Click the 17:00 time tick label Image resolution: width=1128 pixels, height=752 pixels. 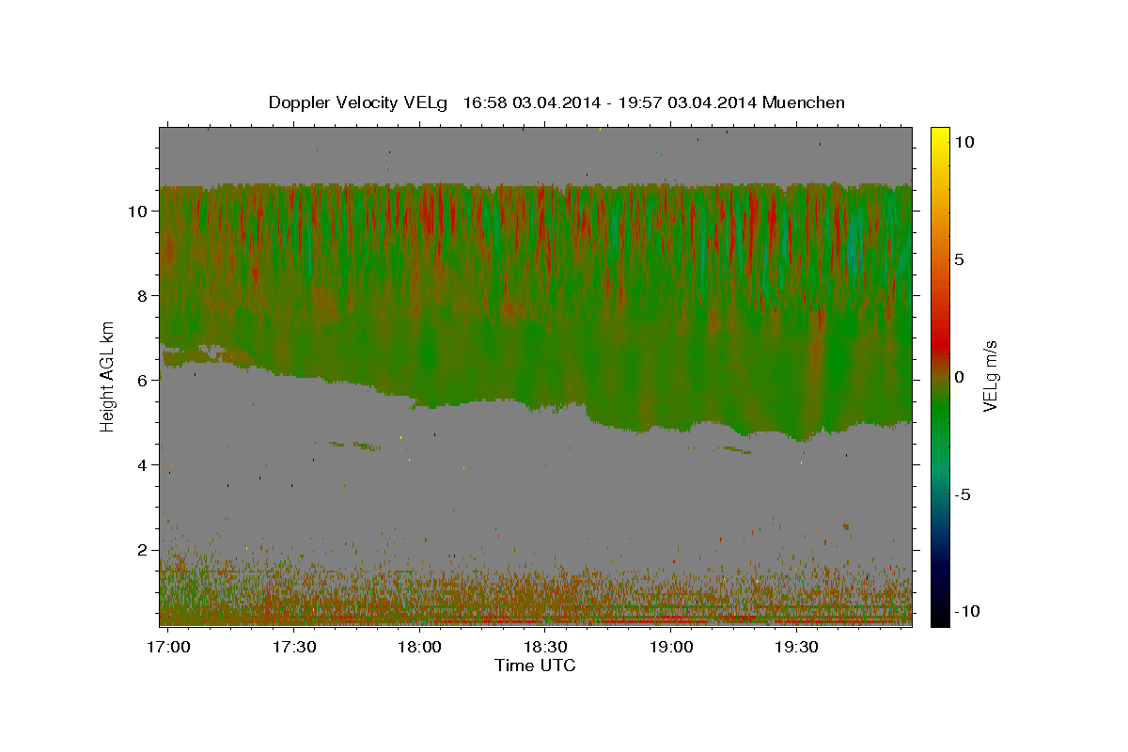click(169, 647)
